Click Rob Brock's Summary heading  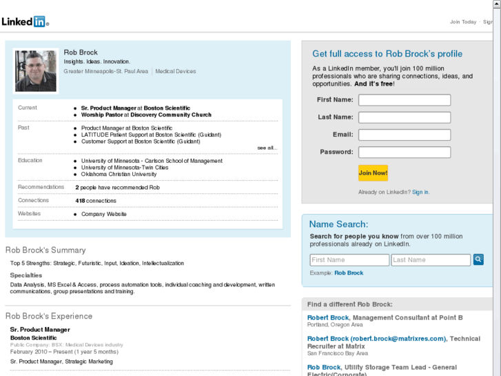(x=45, y=250)
